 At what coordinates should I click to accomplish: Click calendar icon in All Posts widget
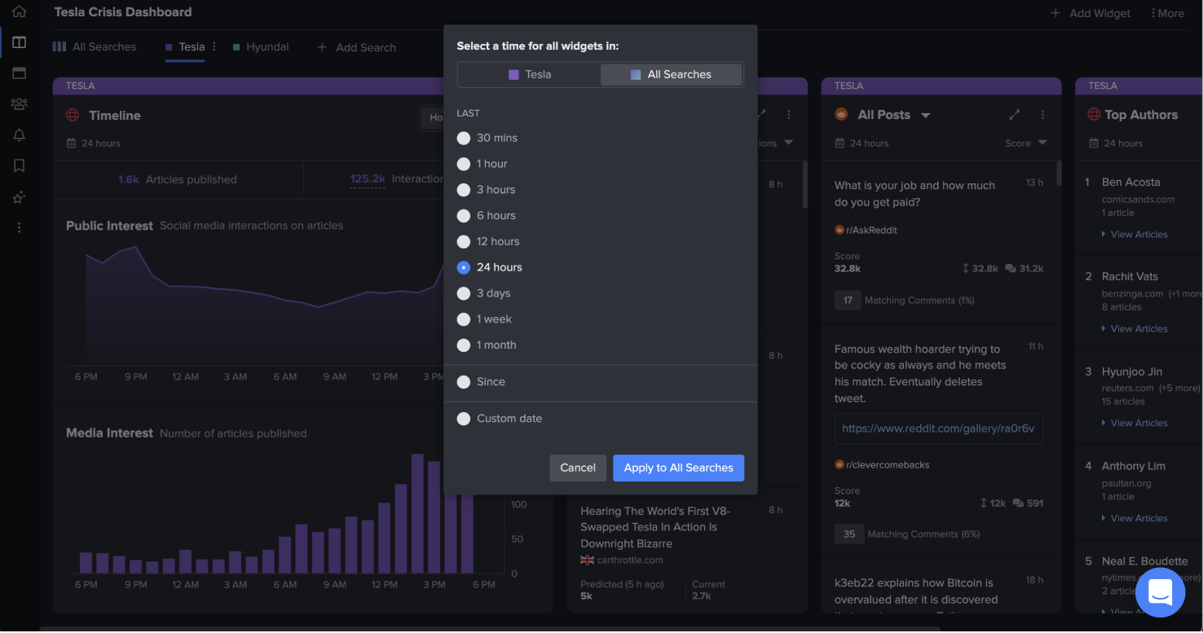coord(839,143)
